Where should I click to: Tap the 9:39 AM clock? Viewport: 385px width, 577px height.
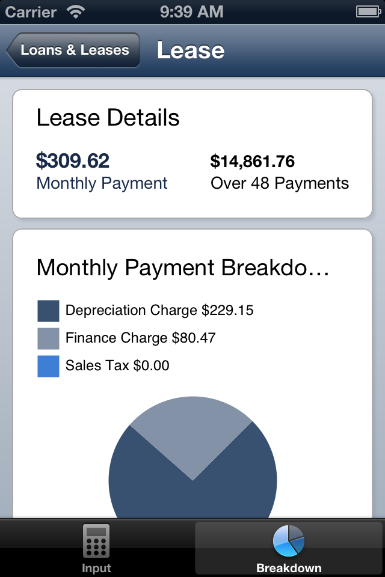[x=191, y=12]
